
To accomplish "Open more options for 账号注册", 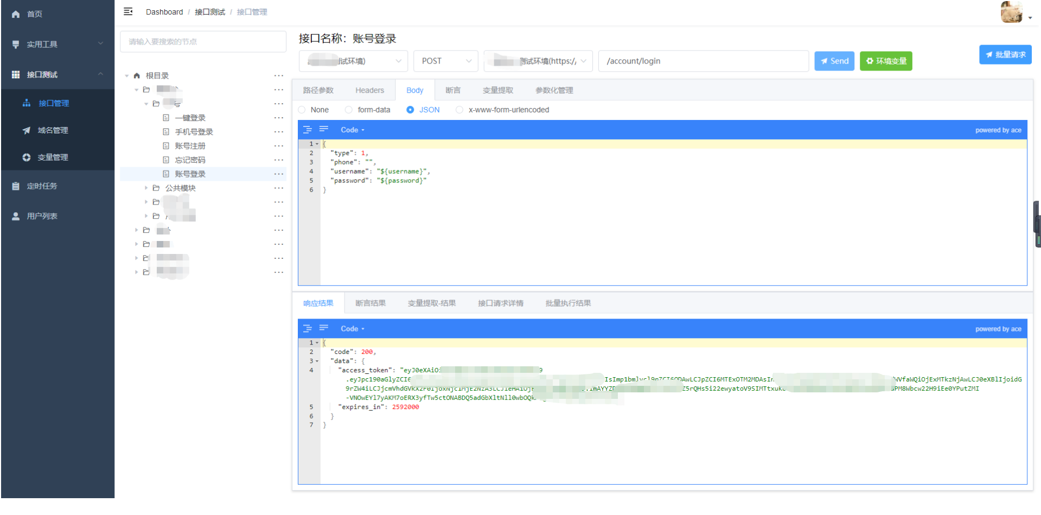I will tap(278, 146).
